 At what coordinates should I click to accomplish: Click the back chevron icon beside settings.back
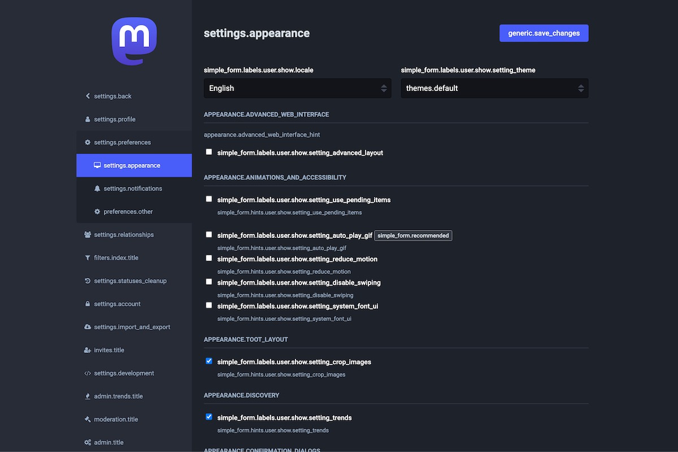(88, 96)
